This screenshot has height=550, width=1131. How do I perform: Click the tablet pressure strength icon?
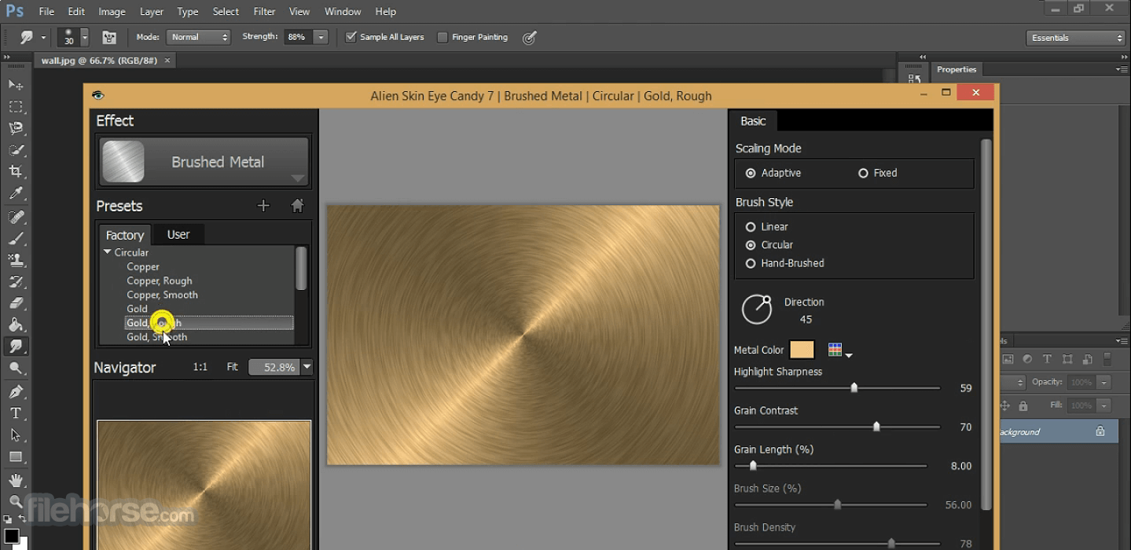click(530, 37)
